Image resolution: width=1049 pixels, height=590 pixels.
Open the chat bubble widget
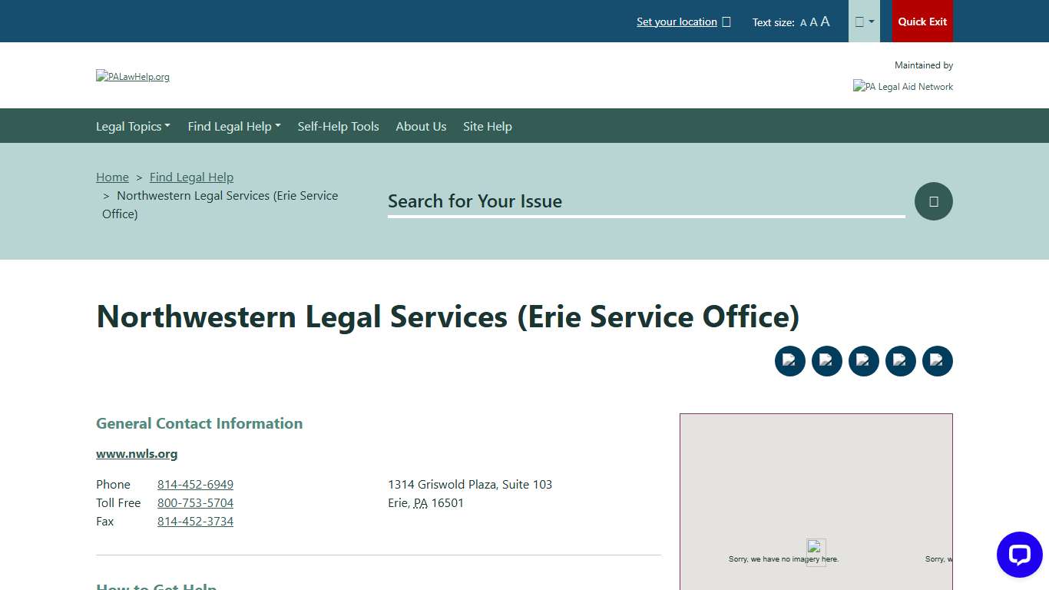point(1019,555)
